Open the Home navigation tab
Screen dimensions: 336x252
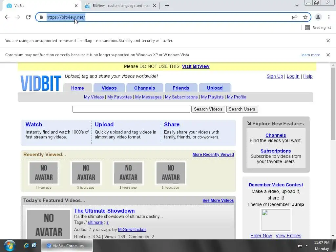pyautogui.click(x=77, y=88)
